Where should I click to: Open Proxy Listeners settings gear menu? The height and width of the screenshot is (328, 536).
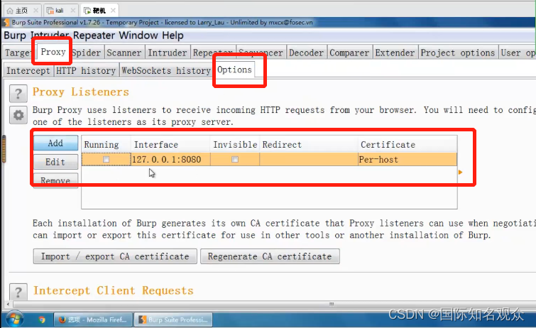18,115
